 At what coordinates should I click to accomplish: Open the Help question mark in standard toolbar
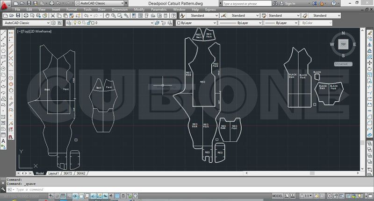174,16
